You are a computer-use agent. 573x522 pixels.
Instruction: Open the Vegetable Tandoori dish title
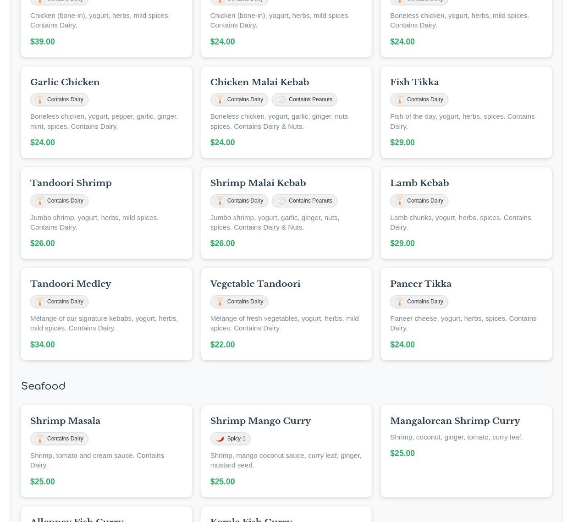(x=255, y=284)
